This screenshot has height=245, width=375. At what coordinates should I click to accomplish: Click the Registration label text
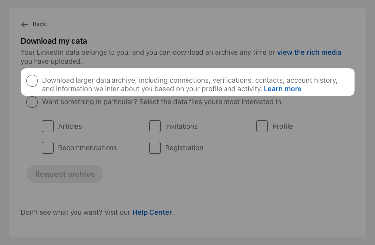coord(184,148)
